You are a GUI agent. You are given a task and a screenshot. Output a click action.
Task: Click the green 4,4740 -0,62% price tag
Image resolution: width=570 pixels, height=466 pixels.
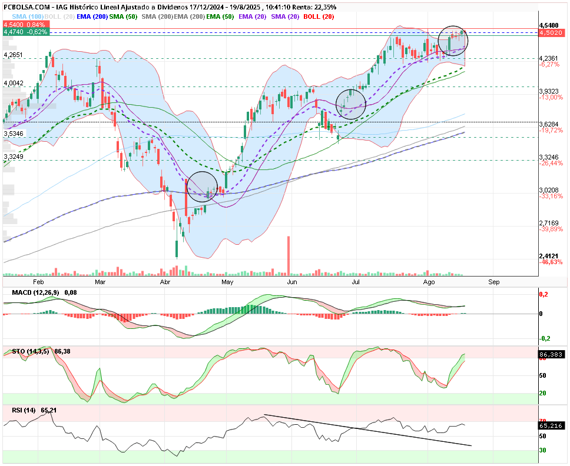click(x=26, y=32)
